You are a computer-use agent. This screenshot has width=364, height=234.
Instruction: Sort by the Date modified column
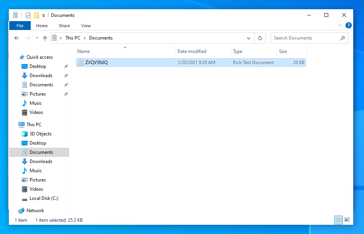[x=203, y=51]
